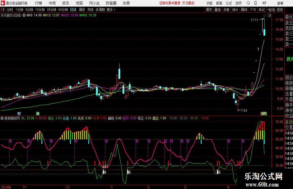Click the 7.84 low price label
Viewport: 293px width, 189px height.
point(244,110)
